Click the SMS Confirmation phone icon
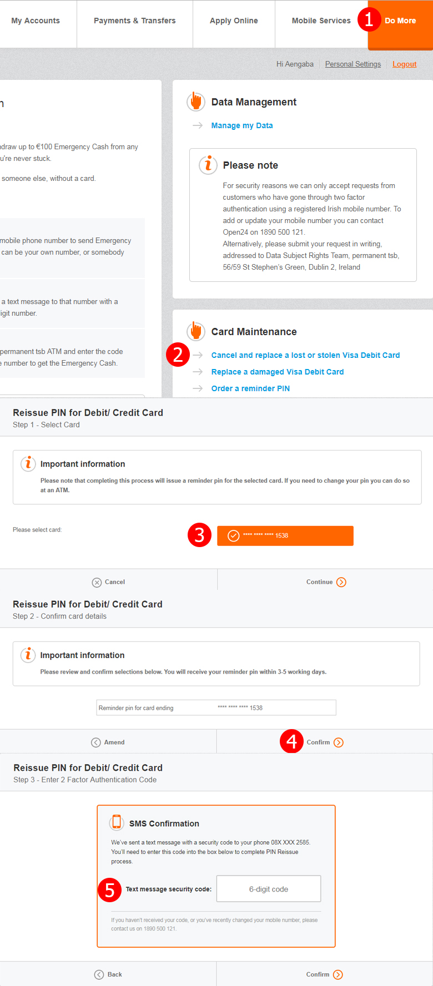This screenshot has width=433, height=986. (117, 822)
